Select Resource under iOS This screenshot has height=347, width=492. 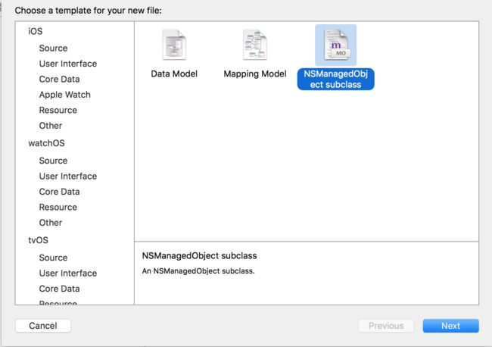58,110
